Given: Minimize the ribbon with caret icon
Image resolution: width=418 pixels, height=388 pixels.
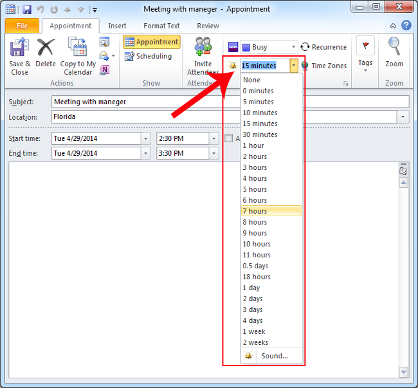Looking at the screenshot, I should tap(393, 26).
